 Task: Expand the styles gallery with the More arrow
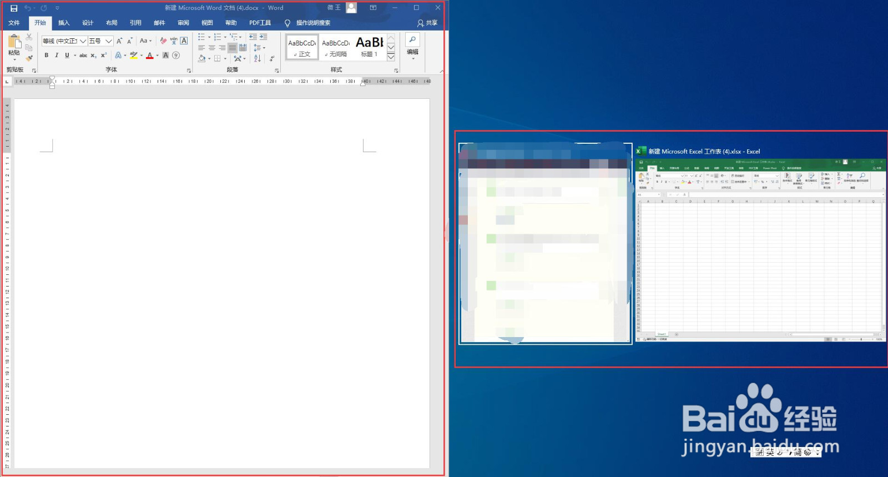pos(391,58)
